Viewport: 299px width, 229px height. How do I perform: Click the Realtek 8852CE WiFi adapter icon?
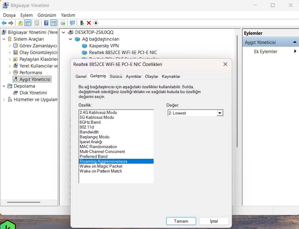click(85, 53)
